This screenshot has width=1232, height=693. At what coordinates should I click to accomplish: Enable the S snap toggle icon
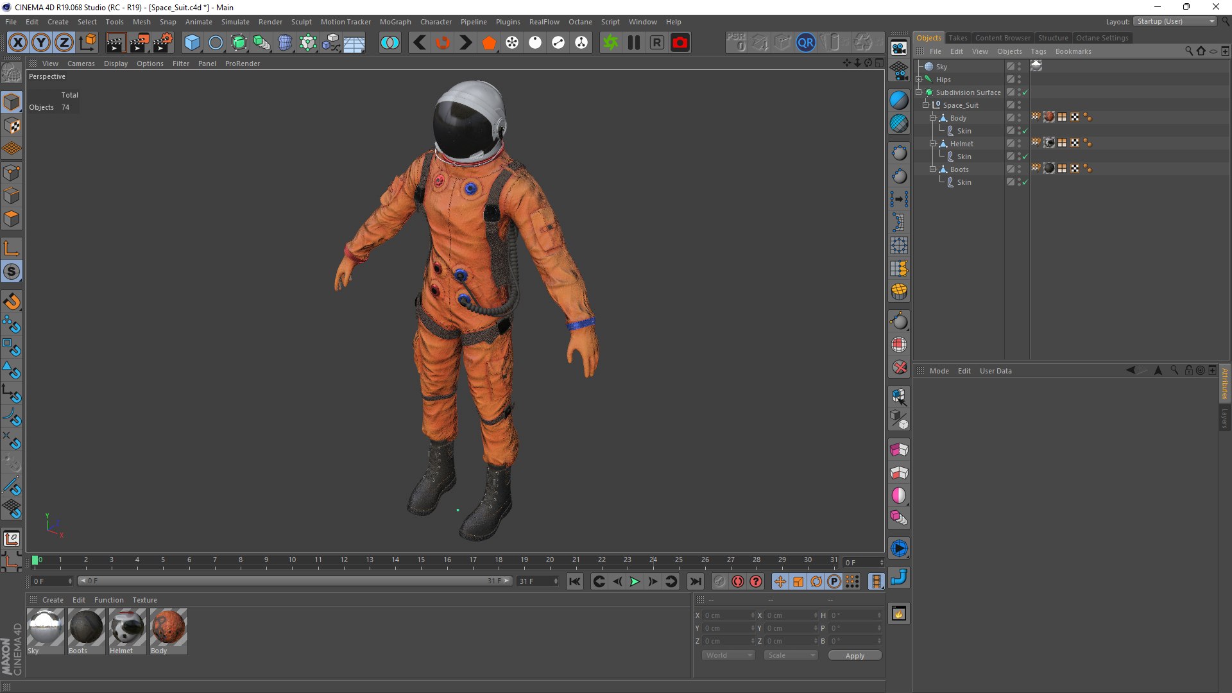[x=12, y=271]
